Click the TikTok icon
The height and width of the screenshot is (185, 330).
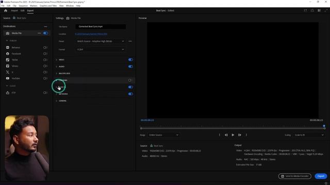point(8,60)
